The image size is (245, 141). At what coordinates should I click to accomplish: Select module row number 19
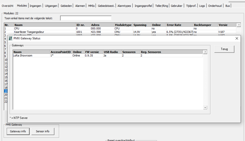coord(6,91)
